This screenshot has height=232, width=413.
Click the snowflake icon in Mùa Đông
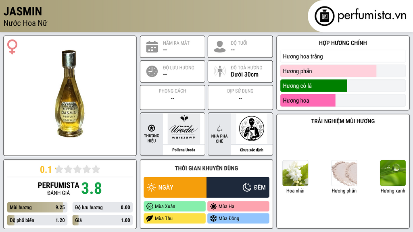[x=213, y=218]
